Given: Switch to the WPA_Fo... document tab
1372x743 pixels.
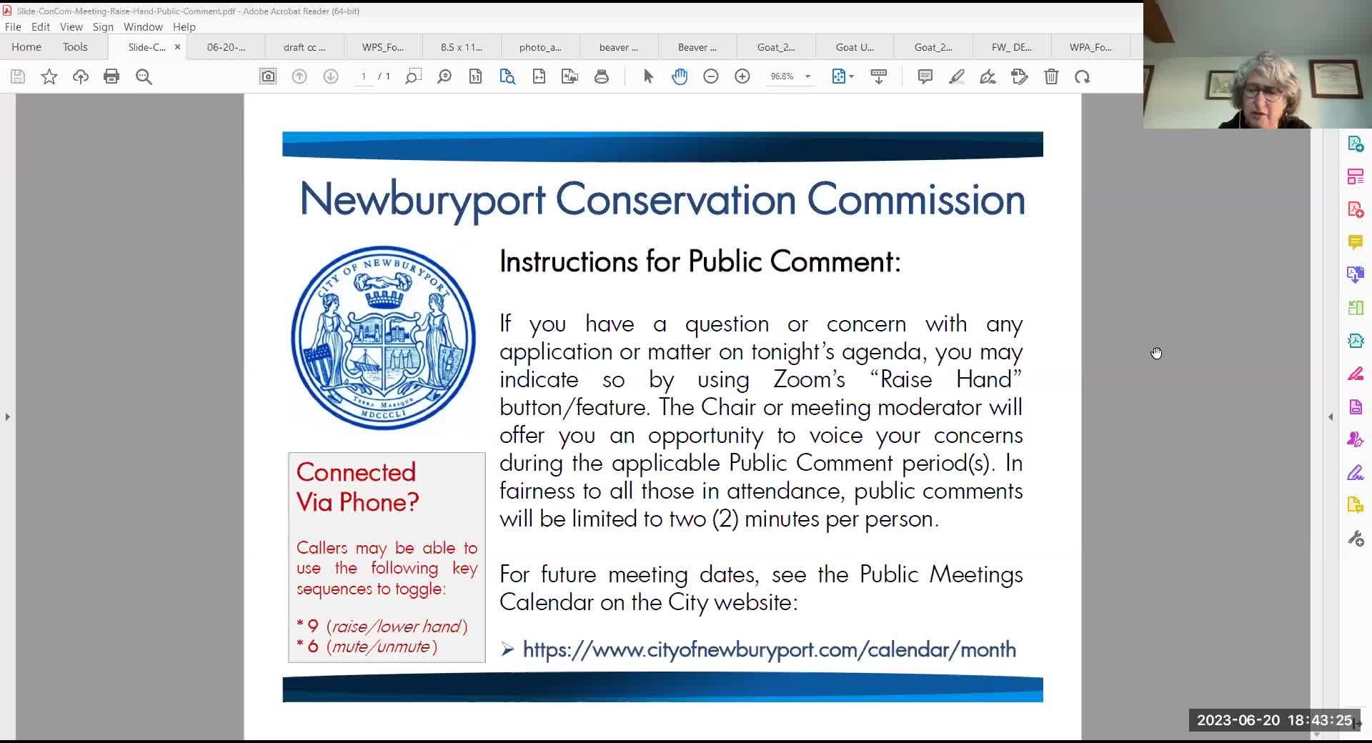Looking at the screenshot, I should click(x=1090, y=47).
